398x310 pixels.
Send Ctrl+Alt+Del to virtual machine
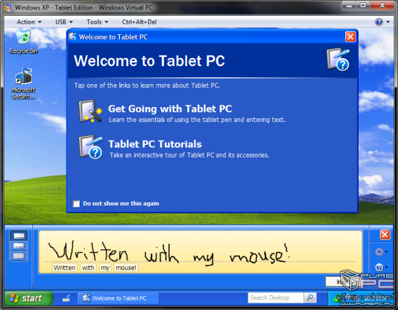[139, 22]
